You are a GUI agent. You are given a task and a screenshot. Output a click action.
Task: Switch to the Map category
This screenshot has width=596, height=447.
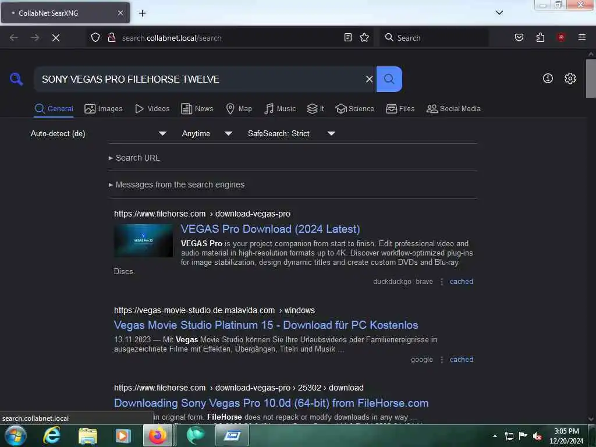239,109
